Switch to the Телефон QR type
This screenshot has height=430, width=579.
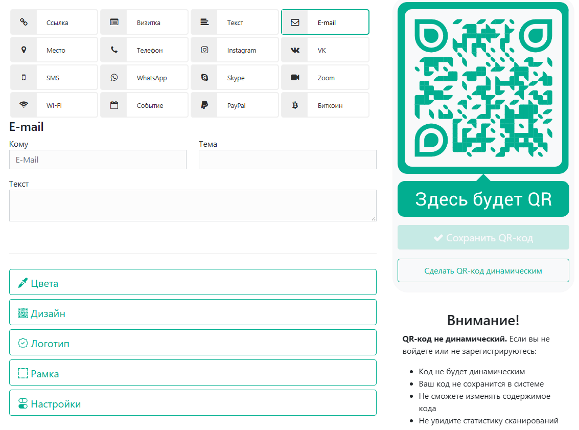click(x=144, y=50)
